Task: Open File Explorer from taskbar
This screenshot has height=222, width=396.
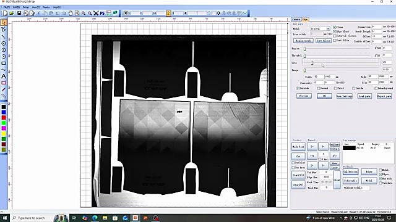Action: (x=105, y=218)
